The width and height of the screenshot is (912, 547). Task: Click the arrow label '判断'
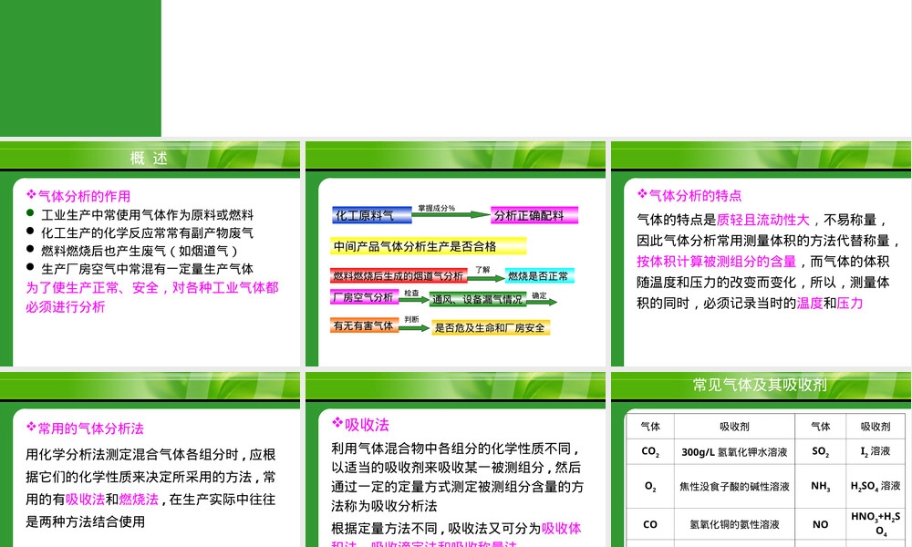(412, 319)
